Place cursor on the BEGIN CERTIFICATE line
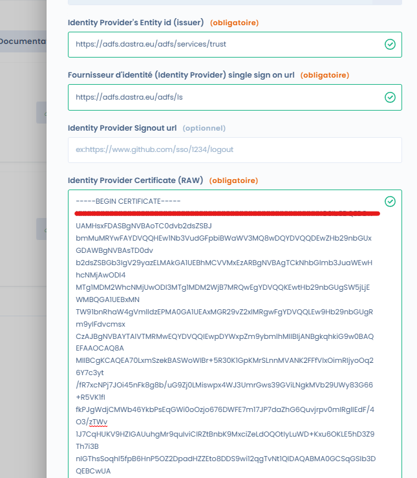The height and width of the screenshot is (478, 417). pos(128,201)
